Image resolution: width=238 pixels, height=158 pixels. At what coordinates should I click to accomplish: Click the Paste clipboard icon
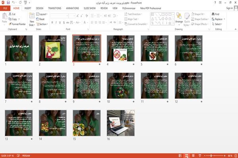tap(4, 16)
